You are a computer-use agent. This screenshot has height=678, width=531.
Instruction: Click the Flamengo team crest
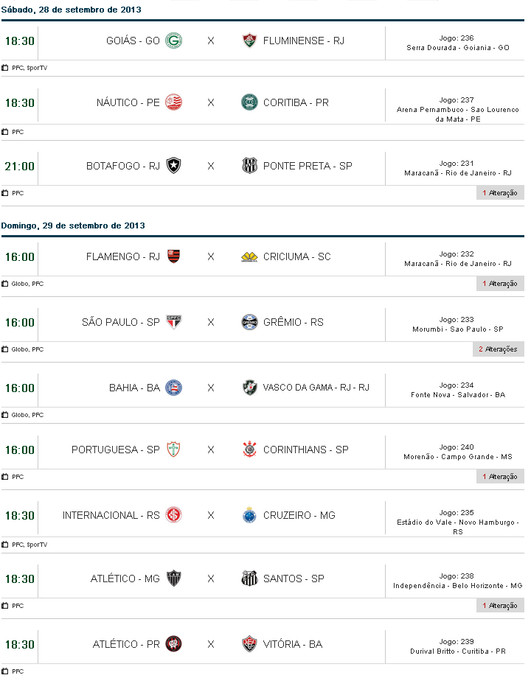coord(173,256)
